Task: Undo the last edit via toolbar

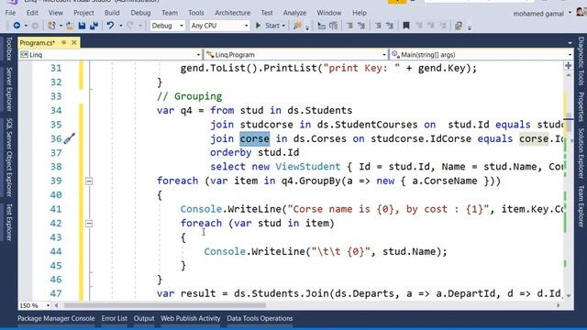Action: coord(110,26)
